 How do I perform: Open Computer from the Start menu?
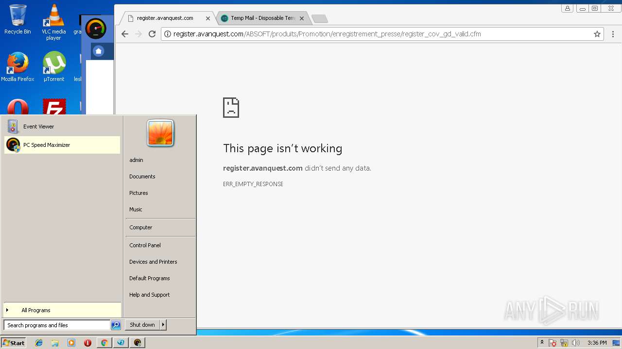tap(160, 227)
